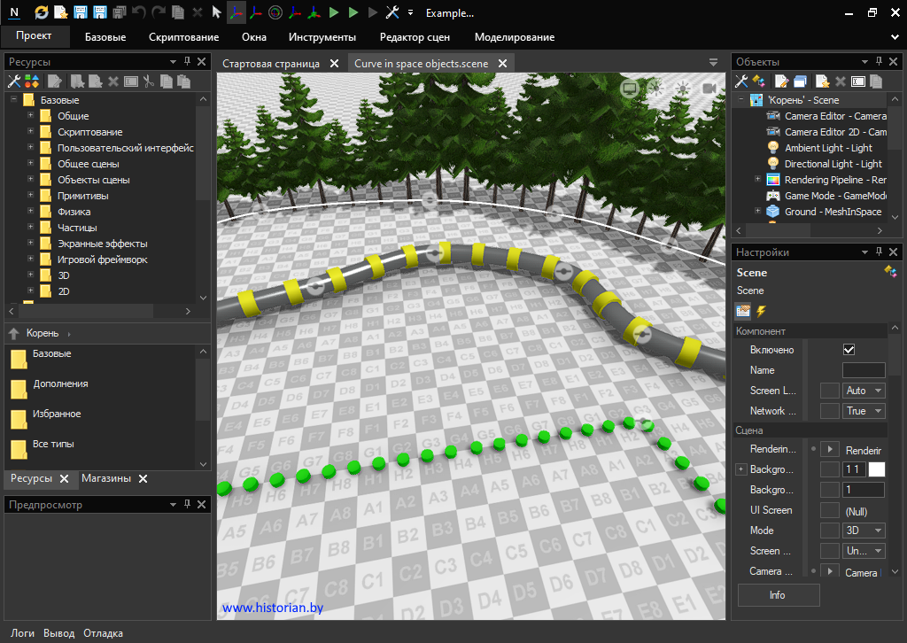907x643 pixels.
Task: Expand the Физика folder in resources tree
Action: pos(31,212)
